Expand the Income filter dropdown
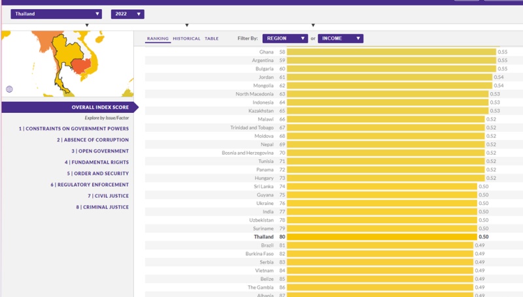 (x=340, y=39)
